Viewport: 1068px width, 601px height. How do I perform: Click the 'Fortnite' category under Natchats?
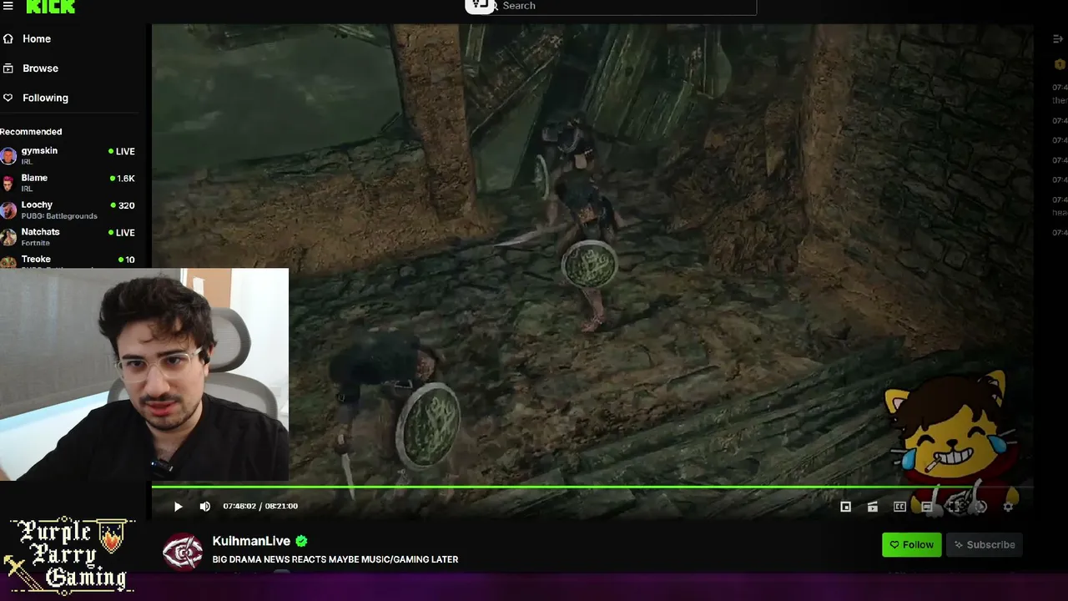(x=36, y=243)
